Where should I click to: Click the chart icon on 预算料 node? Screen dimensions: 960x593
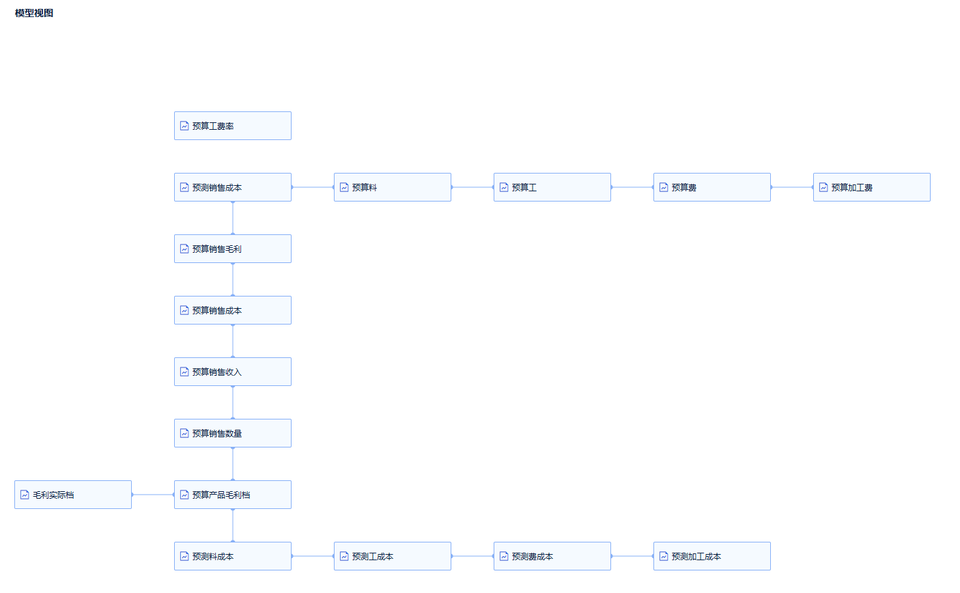(344, 187)
